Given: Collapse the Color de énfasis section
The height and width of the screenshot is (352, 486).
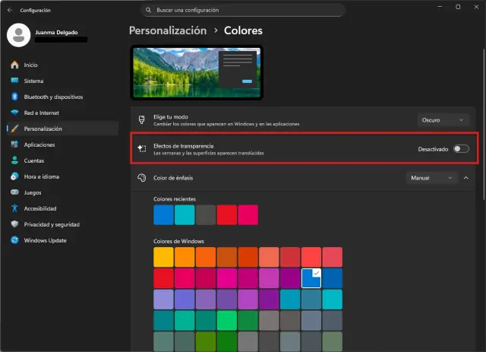Looking at the screenshot, I should (465, 178).
